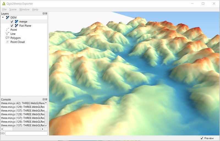Click console scroll down arrow

(46, 126)
